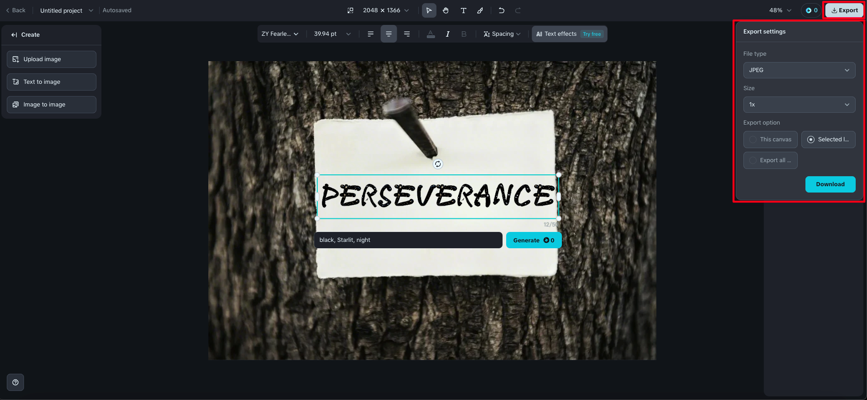Screen dimensions: 867x400
Task: Select the brush tool icon
Action: 480,10
